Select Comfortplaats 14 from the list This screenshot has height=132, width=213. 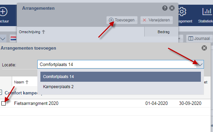click(120, 77)
